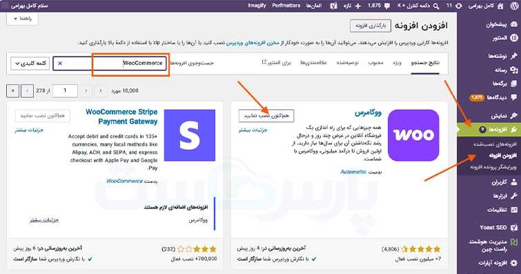The width and height of the screenshot is (521, 274).
Task: Click the home icon next to کامل بهرامی
Action: point(500,6)
